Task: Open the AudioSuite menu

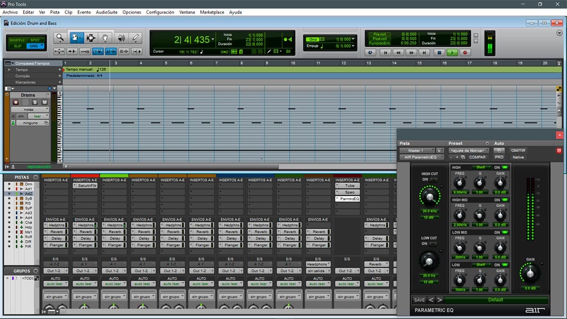Action: click(x=107, y=12)
